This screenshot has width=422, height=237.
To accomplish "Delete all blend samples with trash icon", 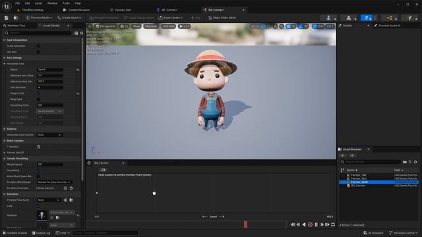I will (38, 147).
